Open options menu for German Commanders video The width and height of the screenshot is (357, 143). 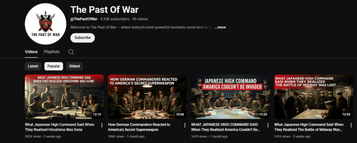pyautogui.click(x=185, y=125)
